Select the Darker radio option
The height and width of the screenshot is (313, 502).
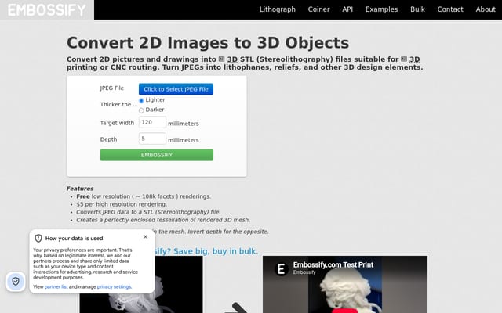(141, 110)
